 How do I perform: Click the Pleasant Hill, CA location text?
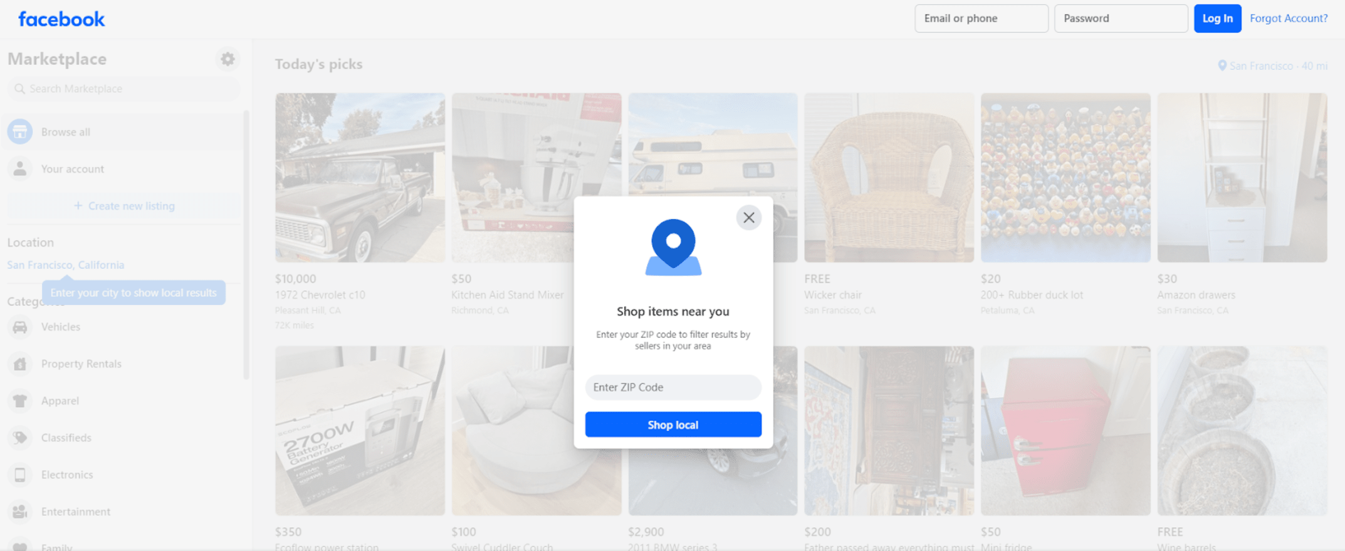[x=308, y=311]
